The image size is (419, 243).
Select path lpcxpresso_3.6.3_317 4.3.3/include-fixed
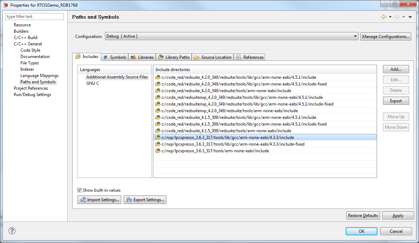pyautogui.click(x=233, y=144)
